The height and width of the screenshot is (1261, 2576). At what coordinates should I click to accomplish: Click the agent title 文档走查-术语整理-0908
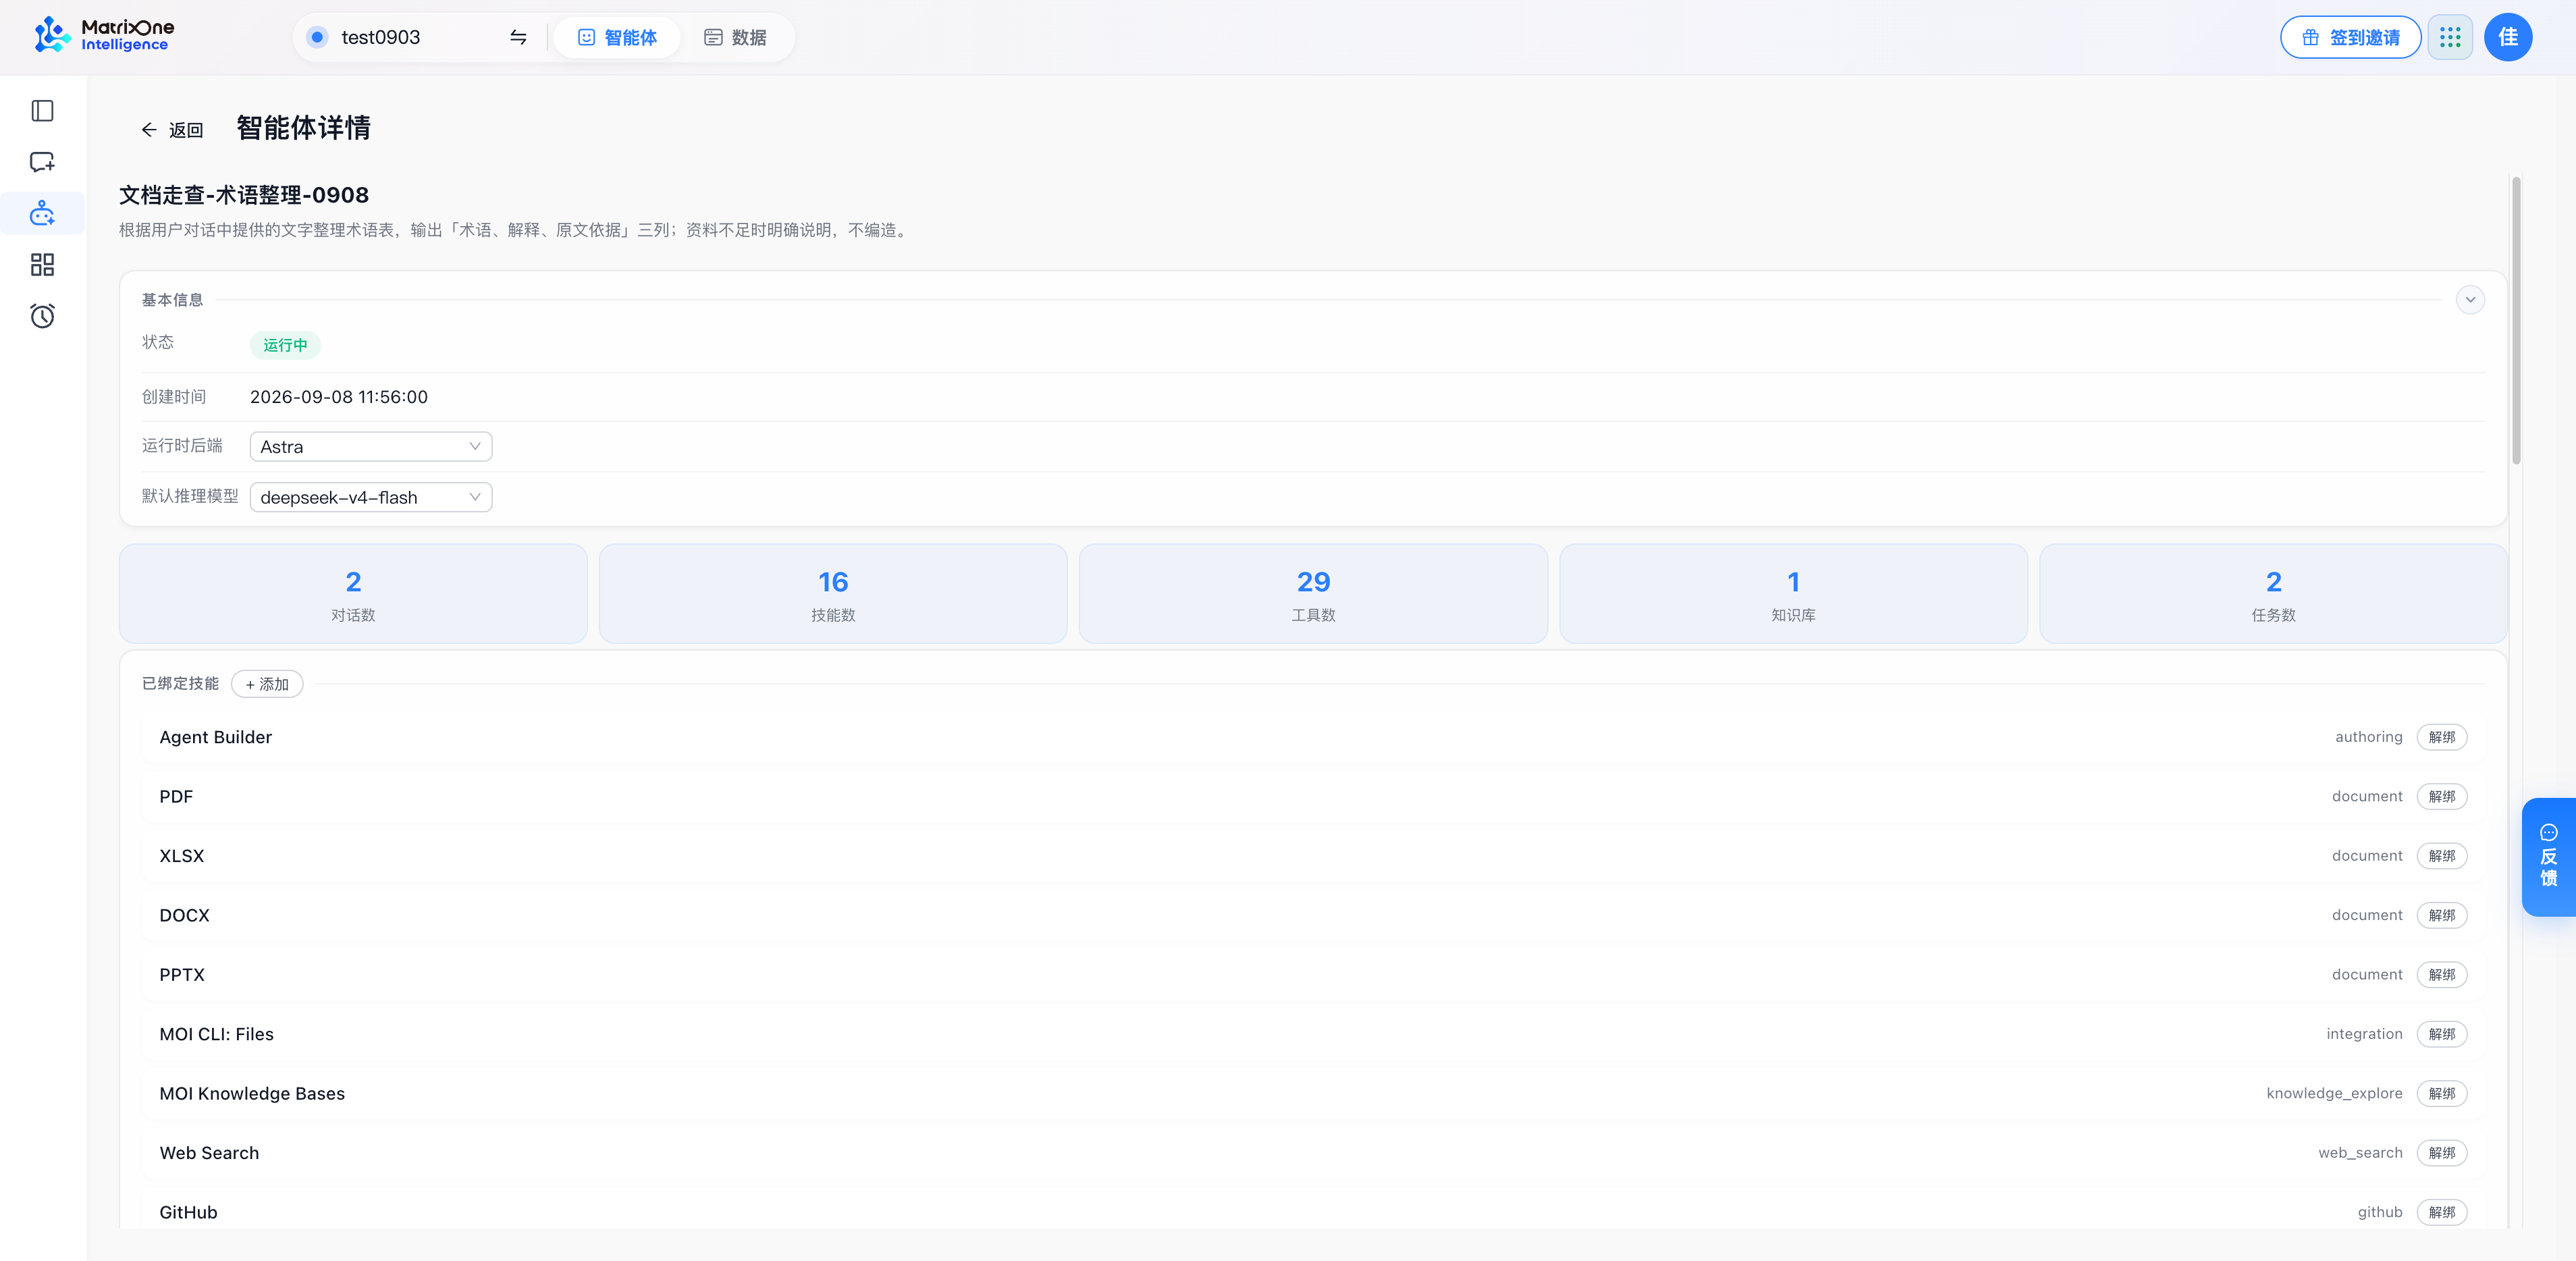(244, 195)
